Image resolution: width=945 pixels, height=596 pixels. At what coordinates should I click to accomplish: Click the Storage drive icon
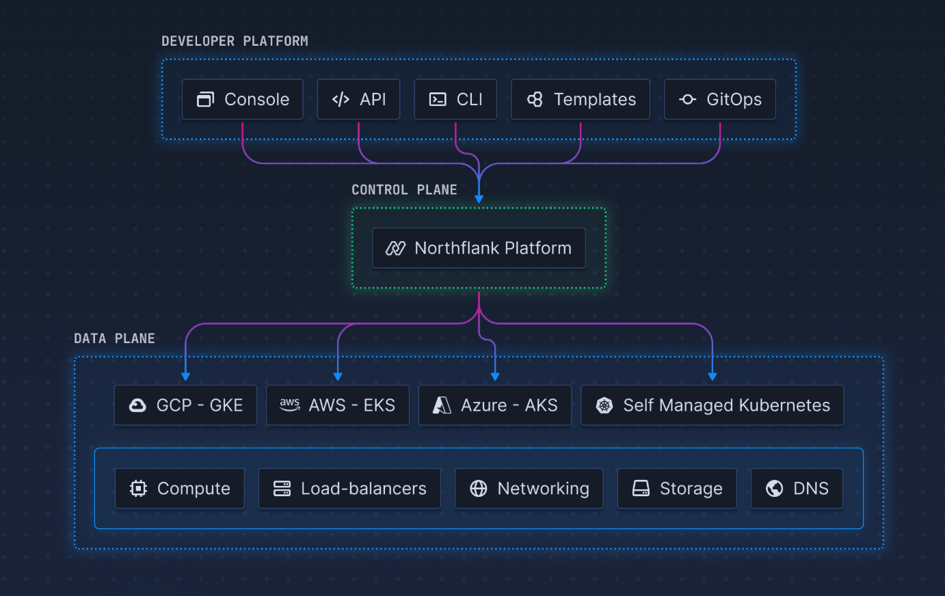point(641,489)
